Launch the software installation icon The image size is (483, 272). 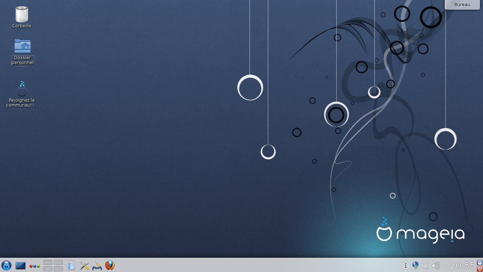[97, 266]
